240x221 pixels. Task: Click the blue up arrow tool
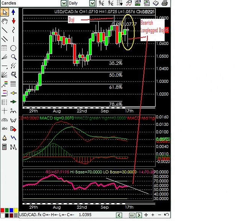click(x=13, y=12)
